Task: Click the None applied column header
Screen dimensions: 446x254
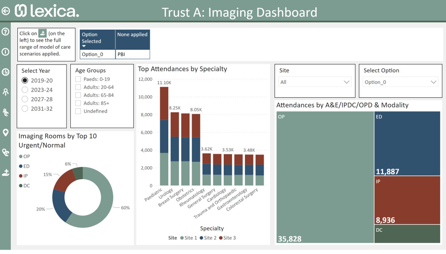Action: (x=132, y=35)
